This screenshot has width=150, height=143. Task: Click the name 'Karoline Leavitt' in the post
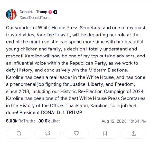[54, 35]
